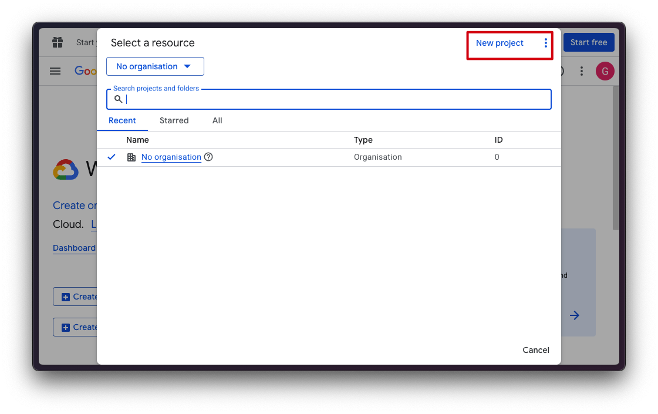The image size is (658, 414).
Task: Switch to the All tab
Action: [217, 120]
